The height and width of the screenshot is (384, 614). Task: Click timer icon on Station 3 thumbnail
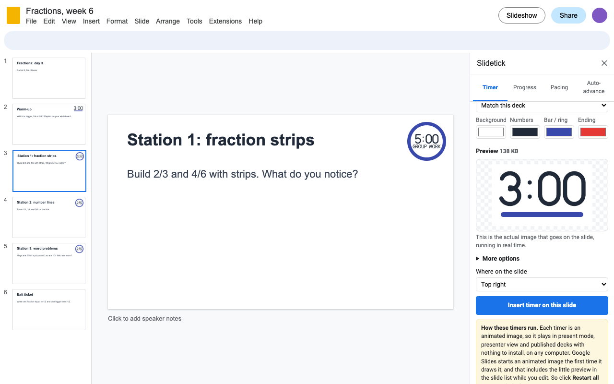pos(80,249)
